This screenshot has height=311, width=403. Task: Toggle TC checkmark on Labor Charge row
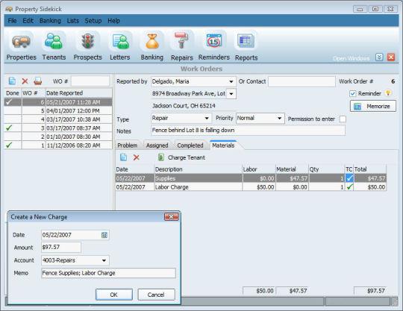(349, 187)
